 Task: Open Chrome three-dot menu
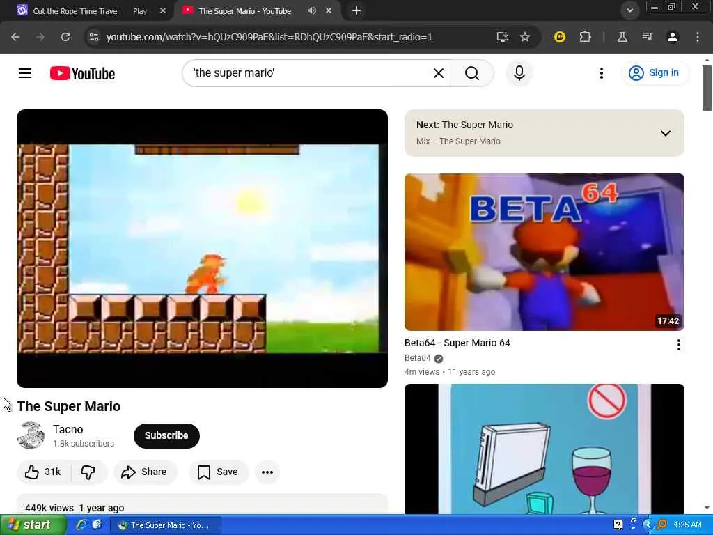click(698, 37)
